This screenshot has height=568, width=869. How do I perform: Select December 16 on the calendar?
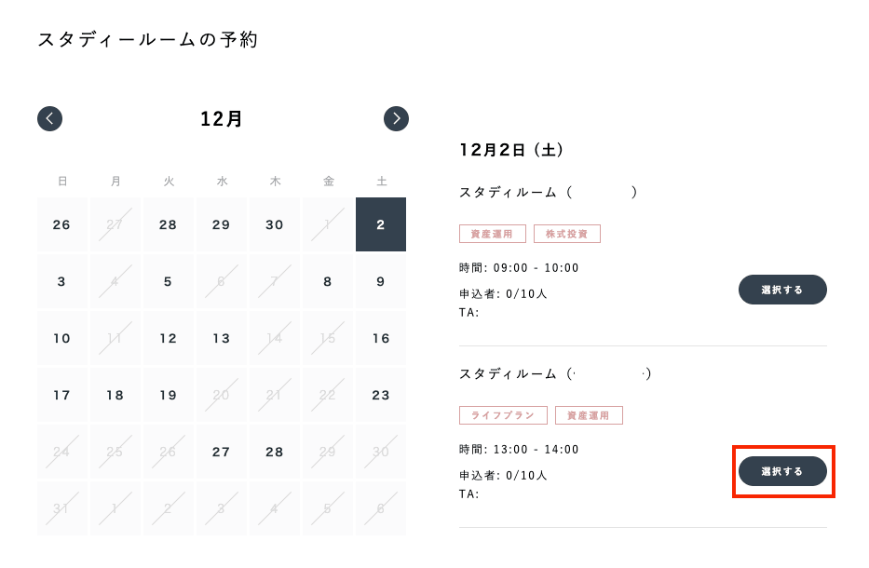pos(381,338)
